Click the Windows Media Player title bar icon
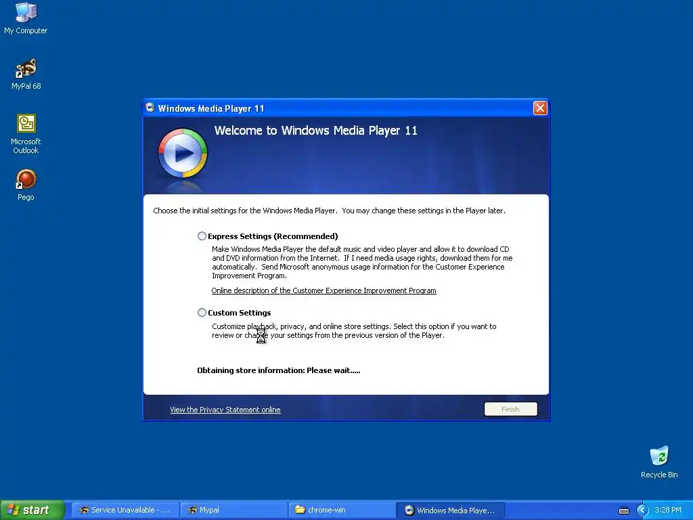 click(150, 108)
